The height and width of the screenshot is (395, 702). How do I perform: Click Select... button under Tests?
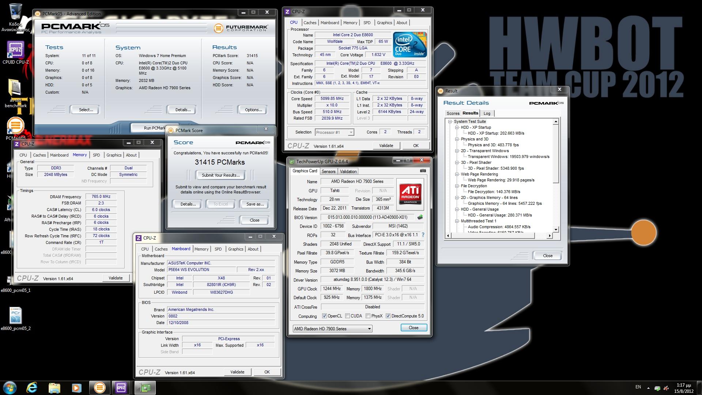[x=86, y=110]
